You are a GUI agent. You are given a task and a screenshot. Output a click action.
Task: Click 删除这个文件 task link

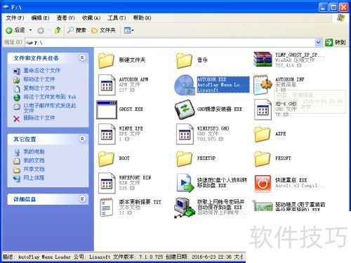tap(39, 118)
